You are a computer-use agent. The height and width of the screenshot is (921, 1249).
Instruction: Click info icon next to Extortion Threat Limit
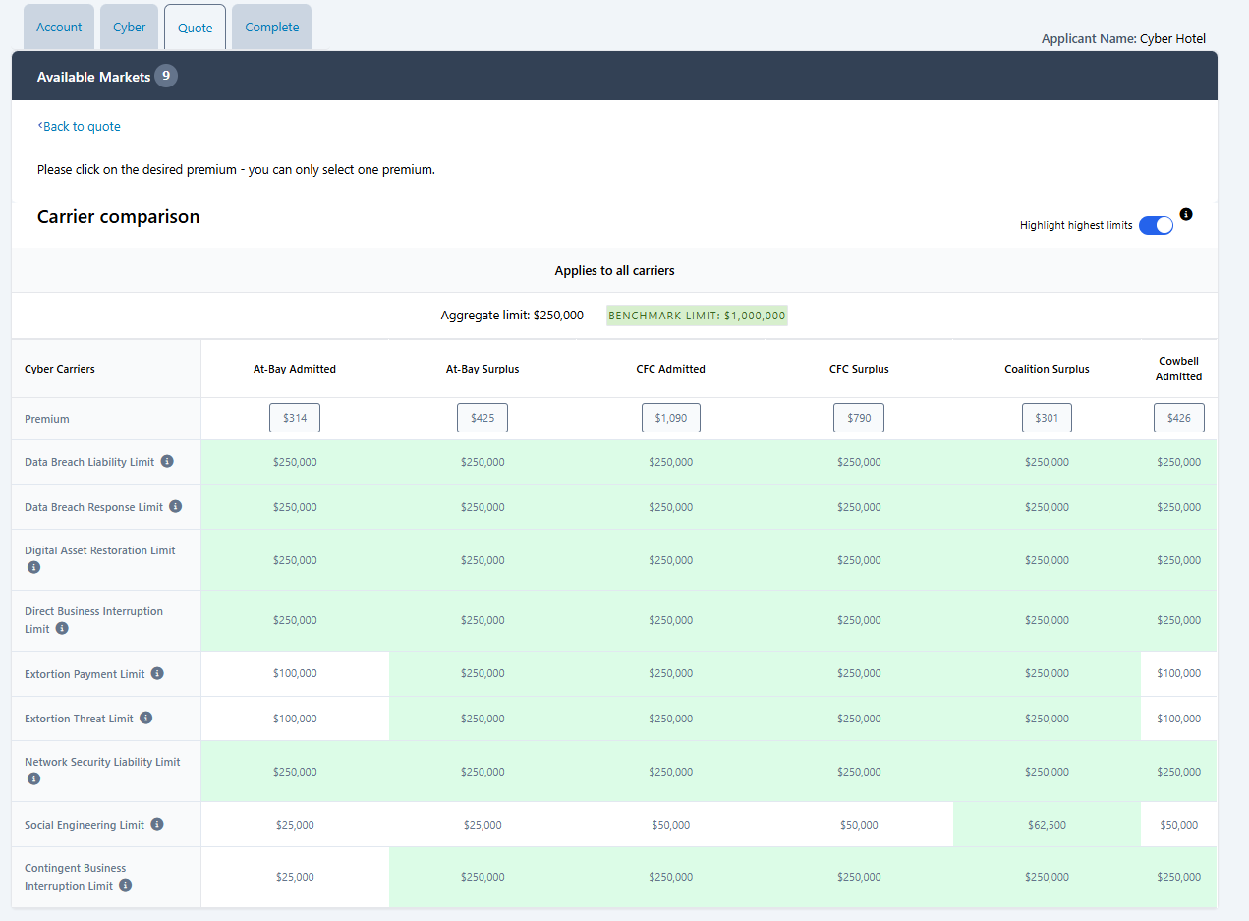[x=145, y=718]
